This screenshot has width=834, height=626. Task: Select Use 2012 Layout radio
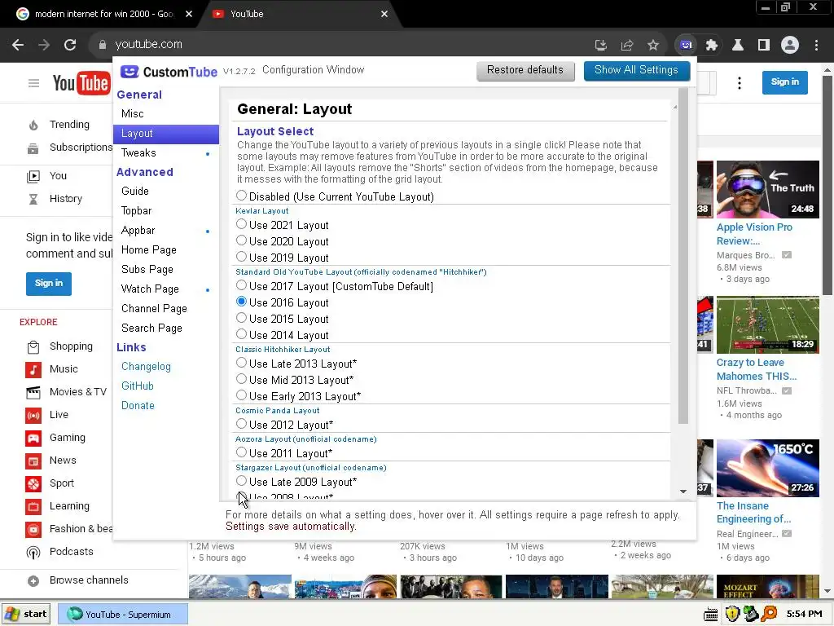[x=241, y=424]
